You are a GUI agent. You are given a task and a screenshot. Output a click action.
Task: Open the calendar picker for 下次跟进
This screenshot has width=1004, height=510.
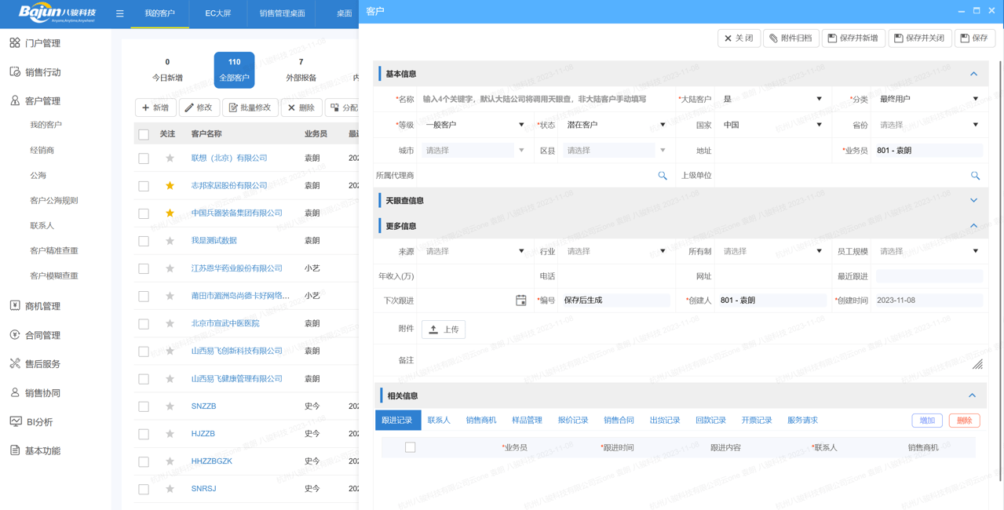tap(520, 301)
